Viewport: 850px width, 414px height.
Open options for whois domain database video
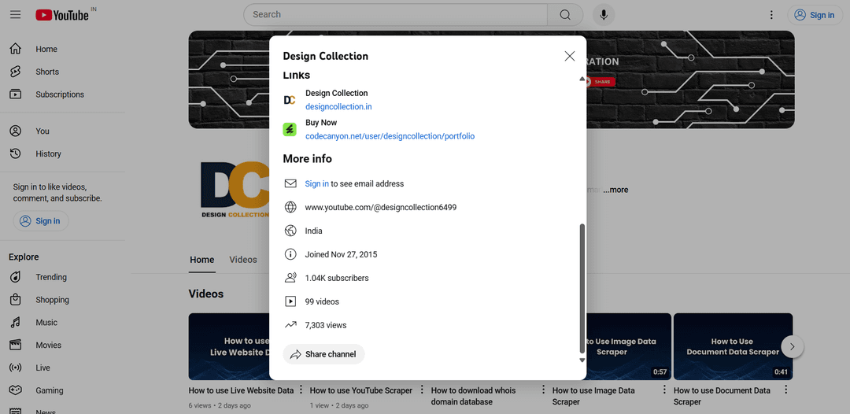544,390
